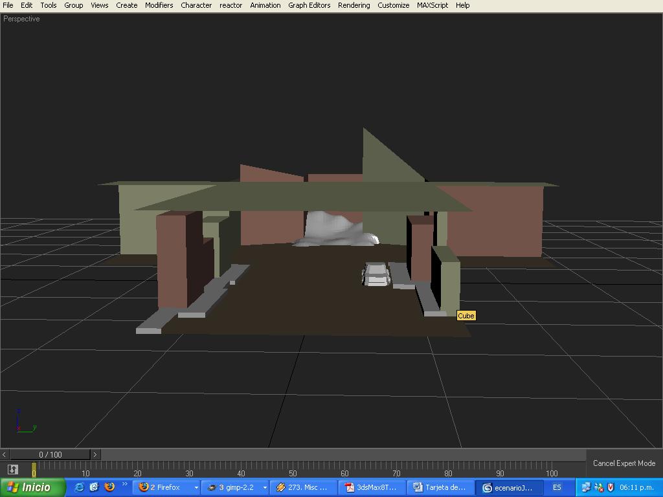The image size is (663, 497).
Task: Open the Tools menu
Action: click(x=48, y=5)
